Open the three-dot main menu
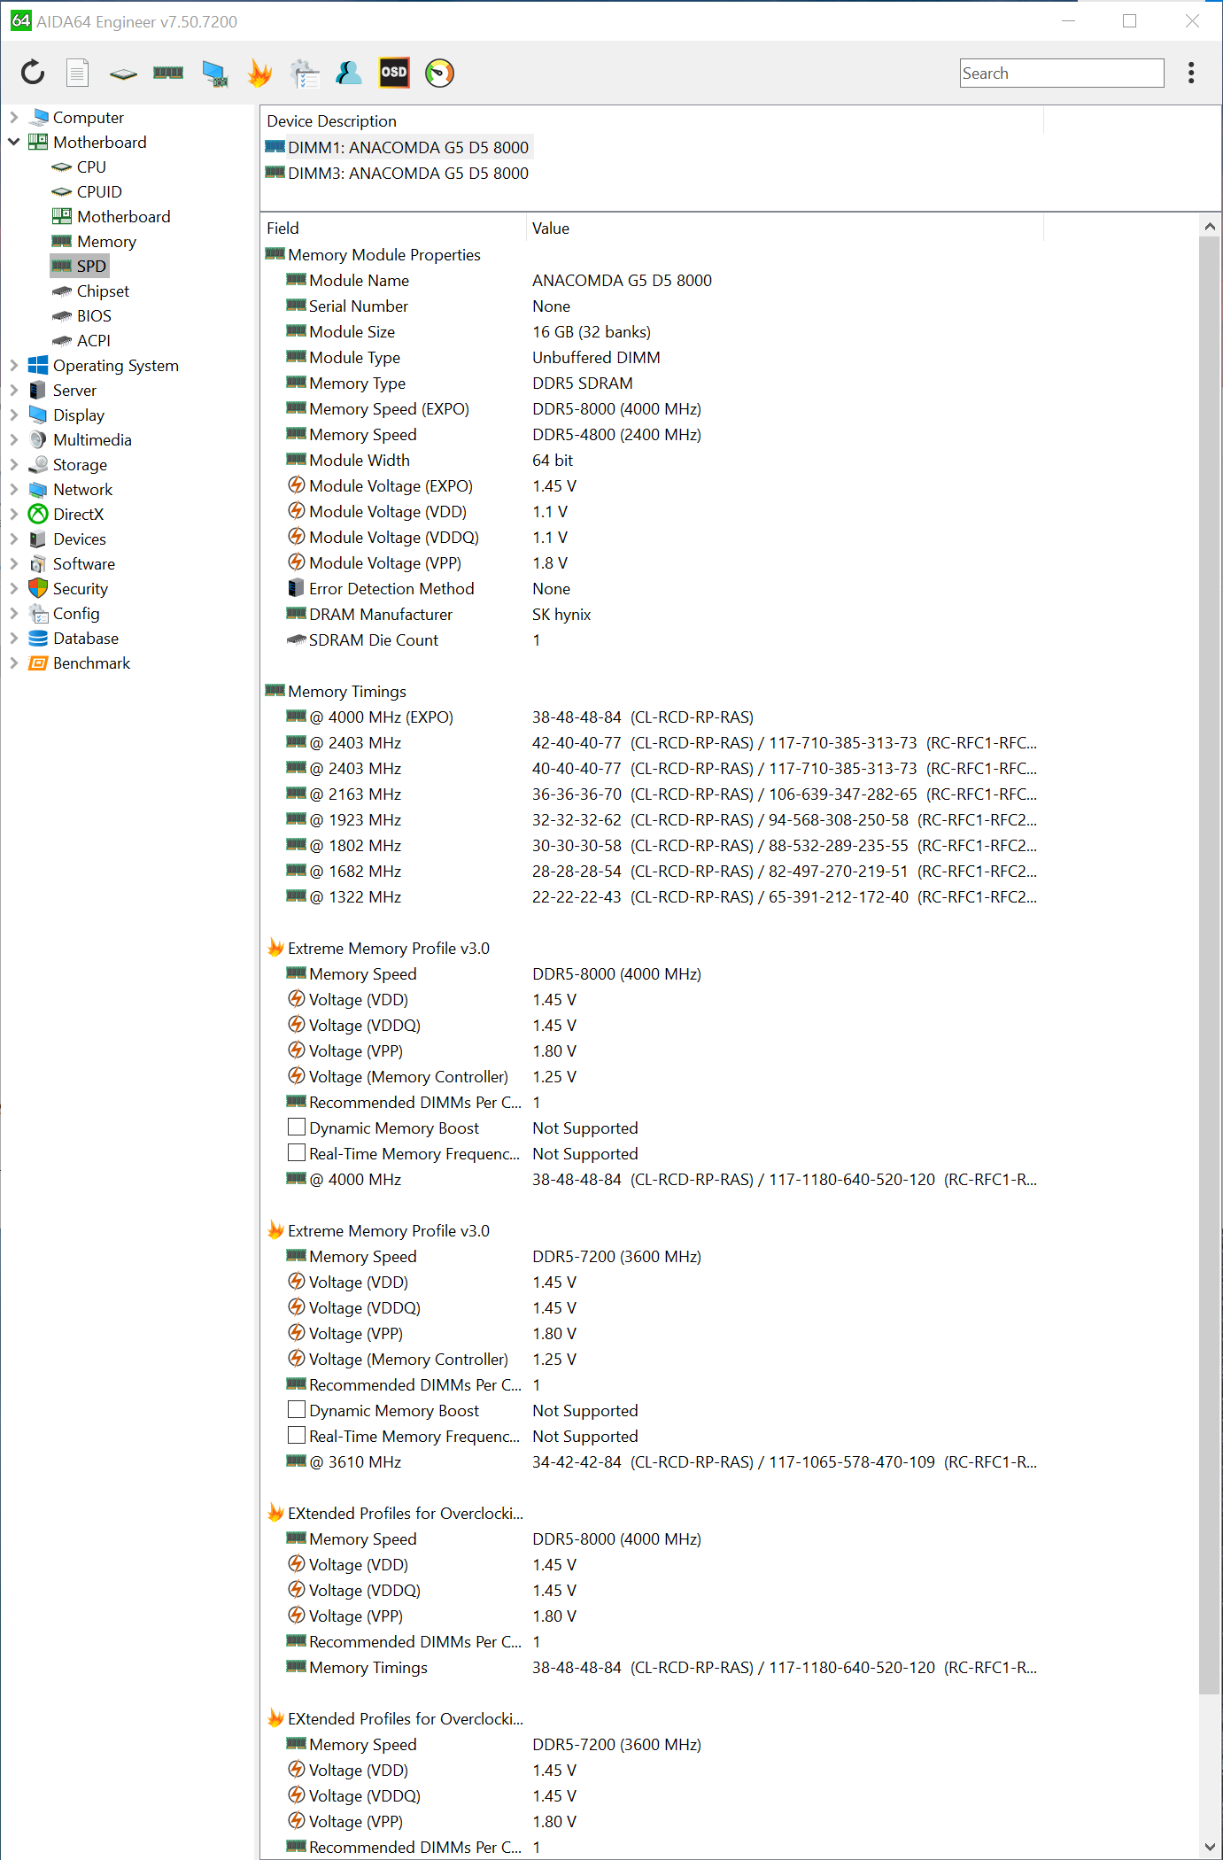Screen dimensions: 1223x1860 (1191, 73)
